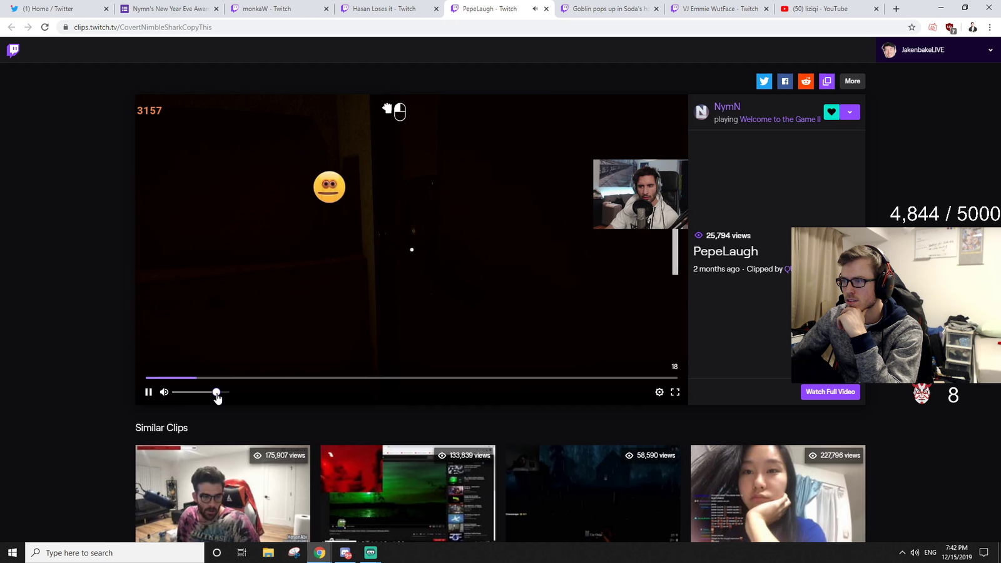
Task: Mute the PepeLaugh tab audio
Action: pos(535,9)
